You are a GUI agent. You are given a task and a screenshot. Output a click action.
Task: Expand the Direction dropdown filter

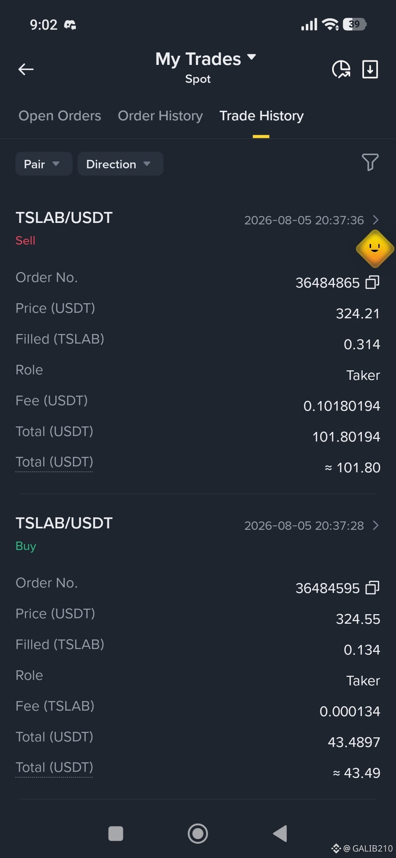120,164
